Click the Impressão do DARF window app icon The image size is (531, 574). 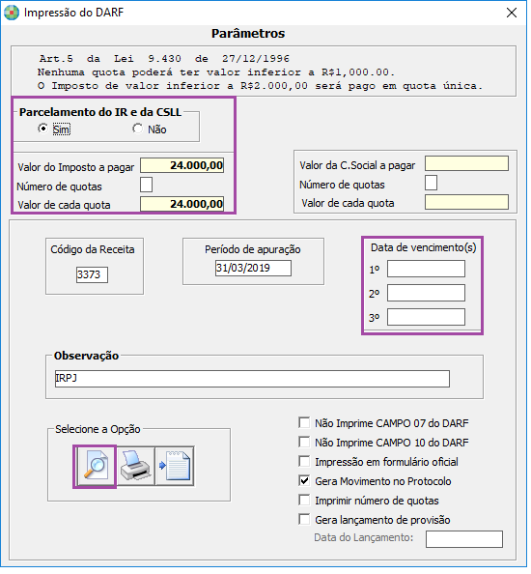click(12, 13)
